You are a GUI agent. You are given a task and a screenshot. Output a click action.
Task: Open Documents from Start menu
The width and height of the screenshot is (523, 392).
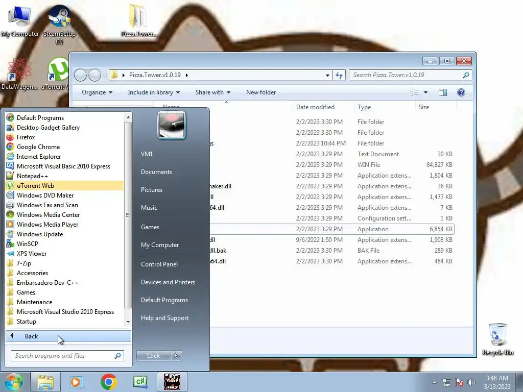coord(156,171)
